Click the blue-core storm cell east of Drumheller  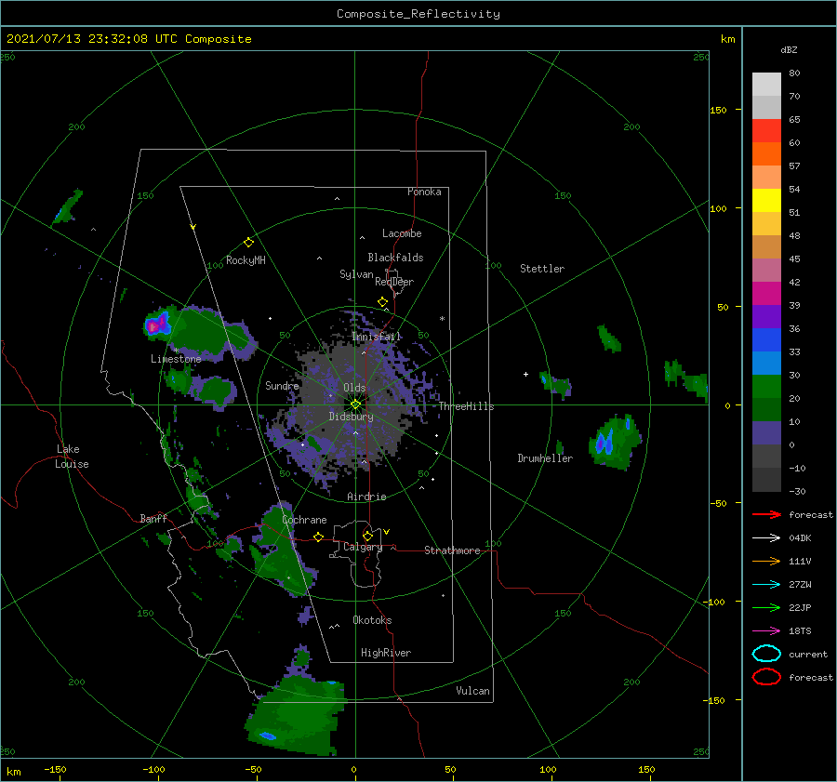coord(616,442)
